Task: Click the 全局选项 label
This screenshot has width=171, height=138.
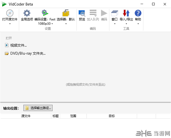Action: click(27, 19)
